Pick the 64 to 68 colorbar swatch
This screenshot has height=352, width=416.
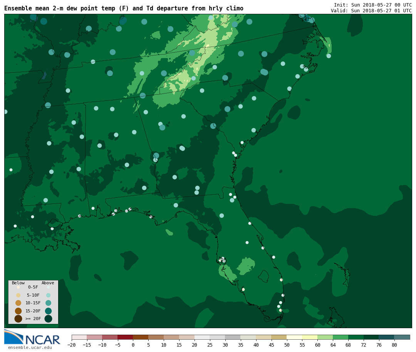[341, 337]
